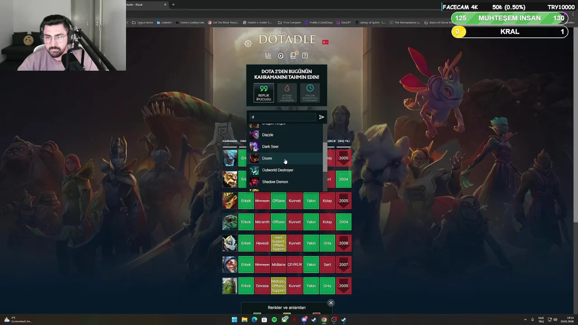Open the Home | Lindsey Eats bookmark
This screenshot has width=578, height=325.
pyautogui.click(x=190, y=22)
